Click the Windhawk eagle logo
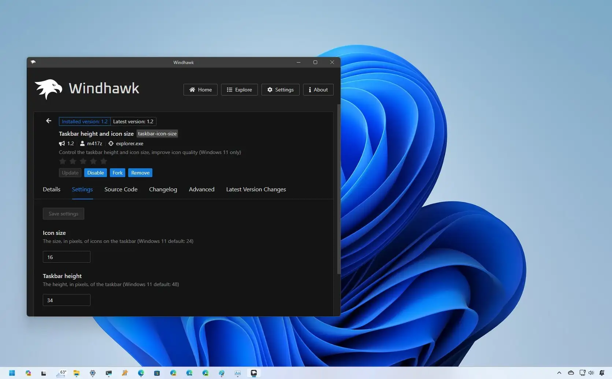Image resolution: width=612 pixels, height=379 pixels. 49,89
